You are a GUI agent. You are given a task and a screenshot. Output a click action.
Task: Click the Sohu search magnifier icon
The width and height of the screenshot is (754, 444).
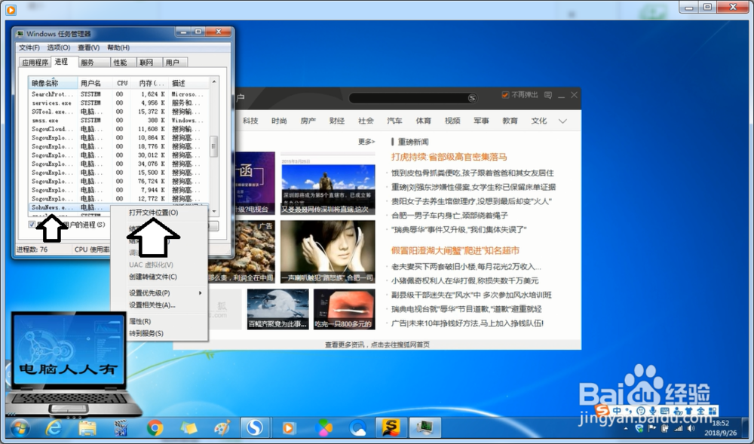pos(472,98)
